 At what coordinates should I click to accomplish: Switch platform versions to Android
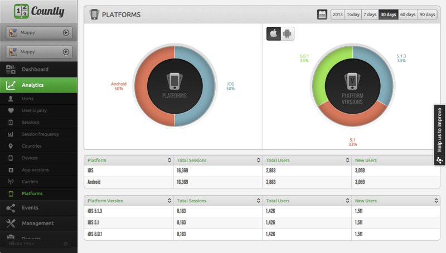287,34
